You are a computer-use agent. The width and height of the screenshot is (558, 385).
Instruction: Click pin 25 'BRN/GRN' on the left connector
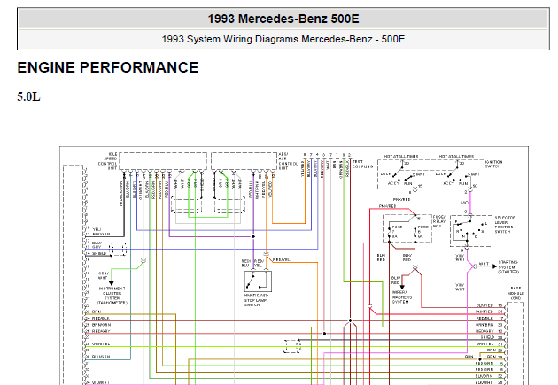pyautogui.click(x=98, y=325)
